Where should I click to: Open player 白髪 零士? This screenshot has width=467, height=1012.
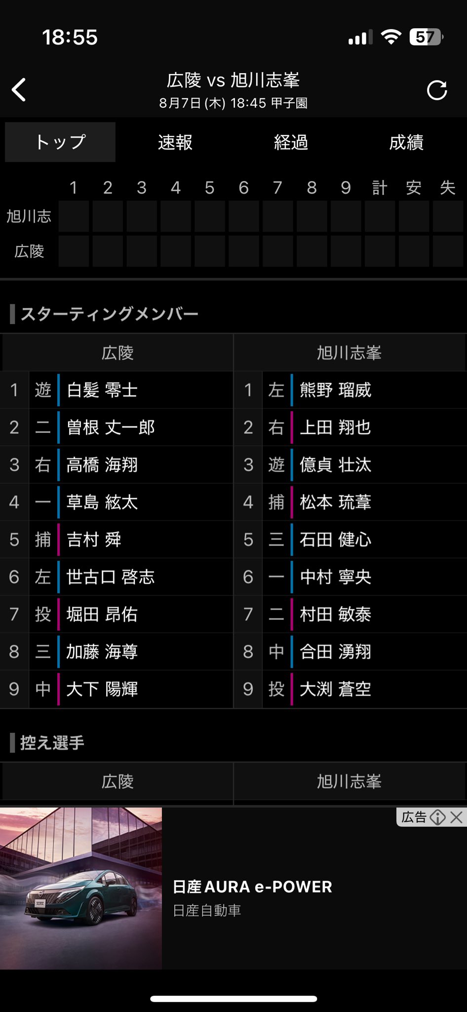(102, 390)
